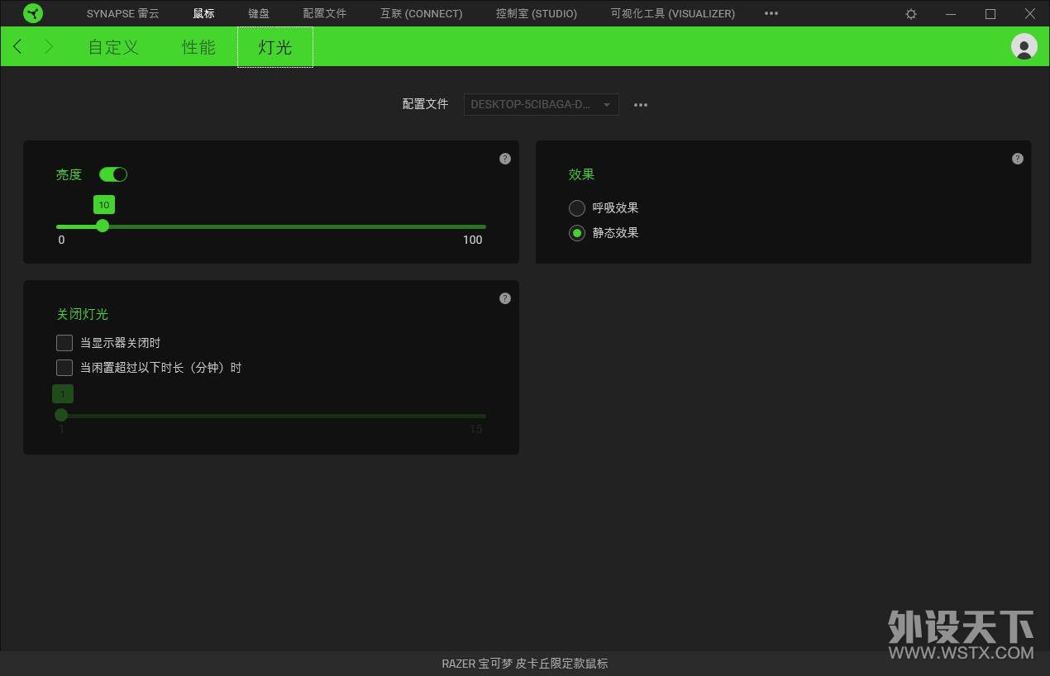Click the idle time slider handle
Image resolution: width=1050 pixels, height=676 pixels.
coord(61,415)
